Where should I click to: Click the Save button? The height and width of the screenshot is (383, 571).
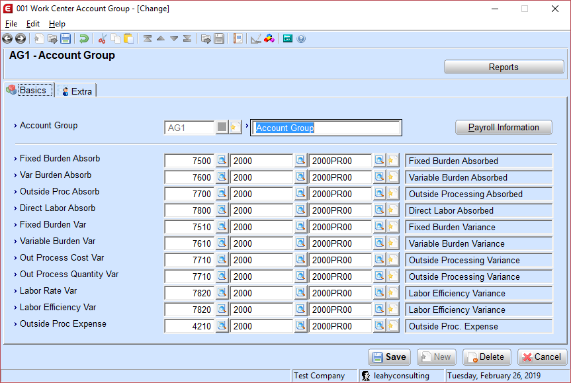click(x=389, y=357)
